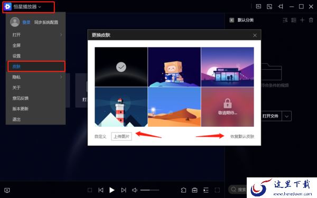Click the 默认分类 category label
Image resolution: width=317 pixels, height=198 pixels.
(x=246, y=20)
